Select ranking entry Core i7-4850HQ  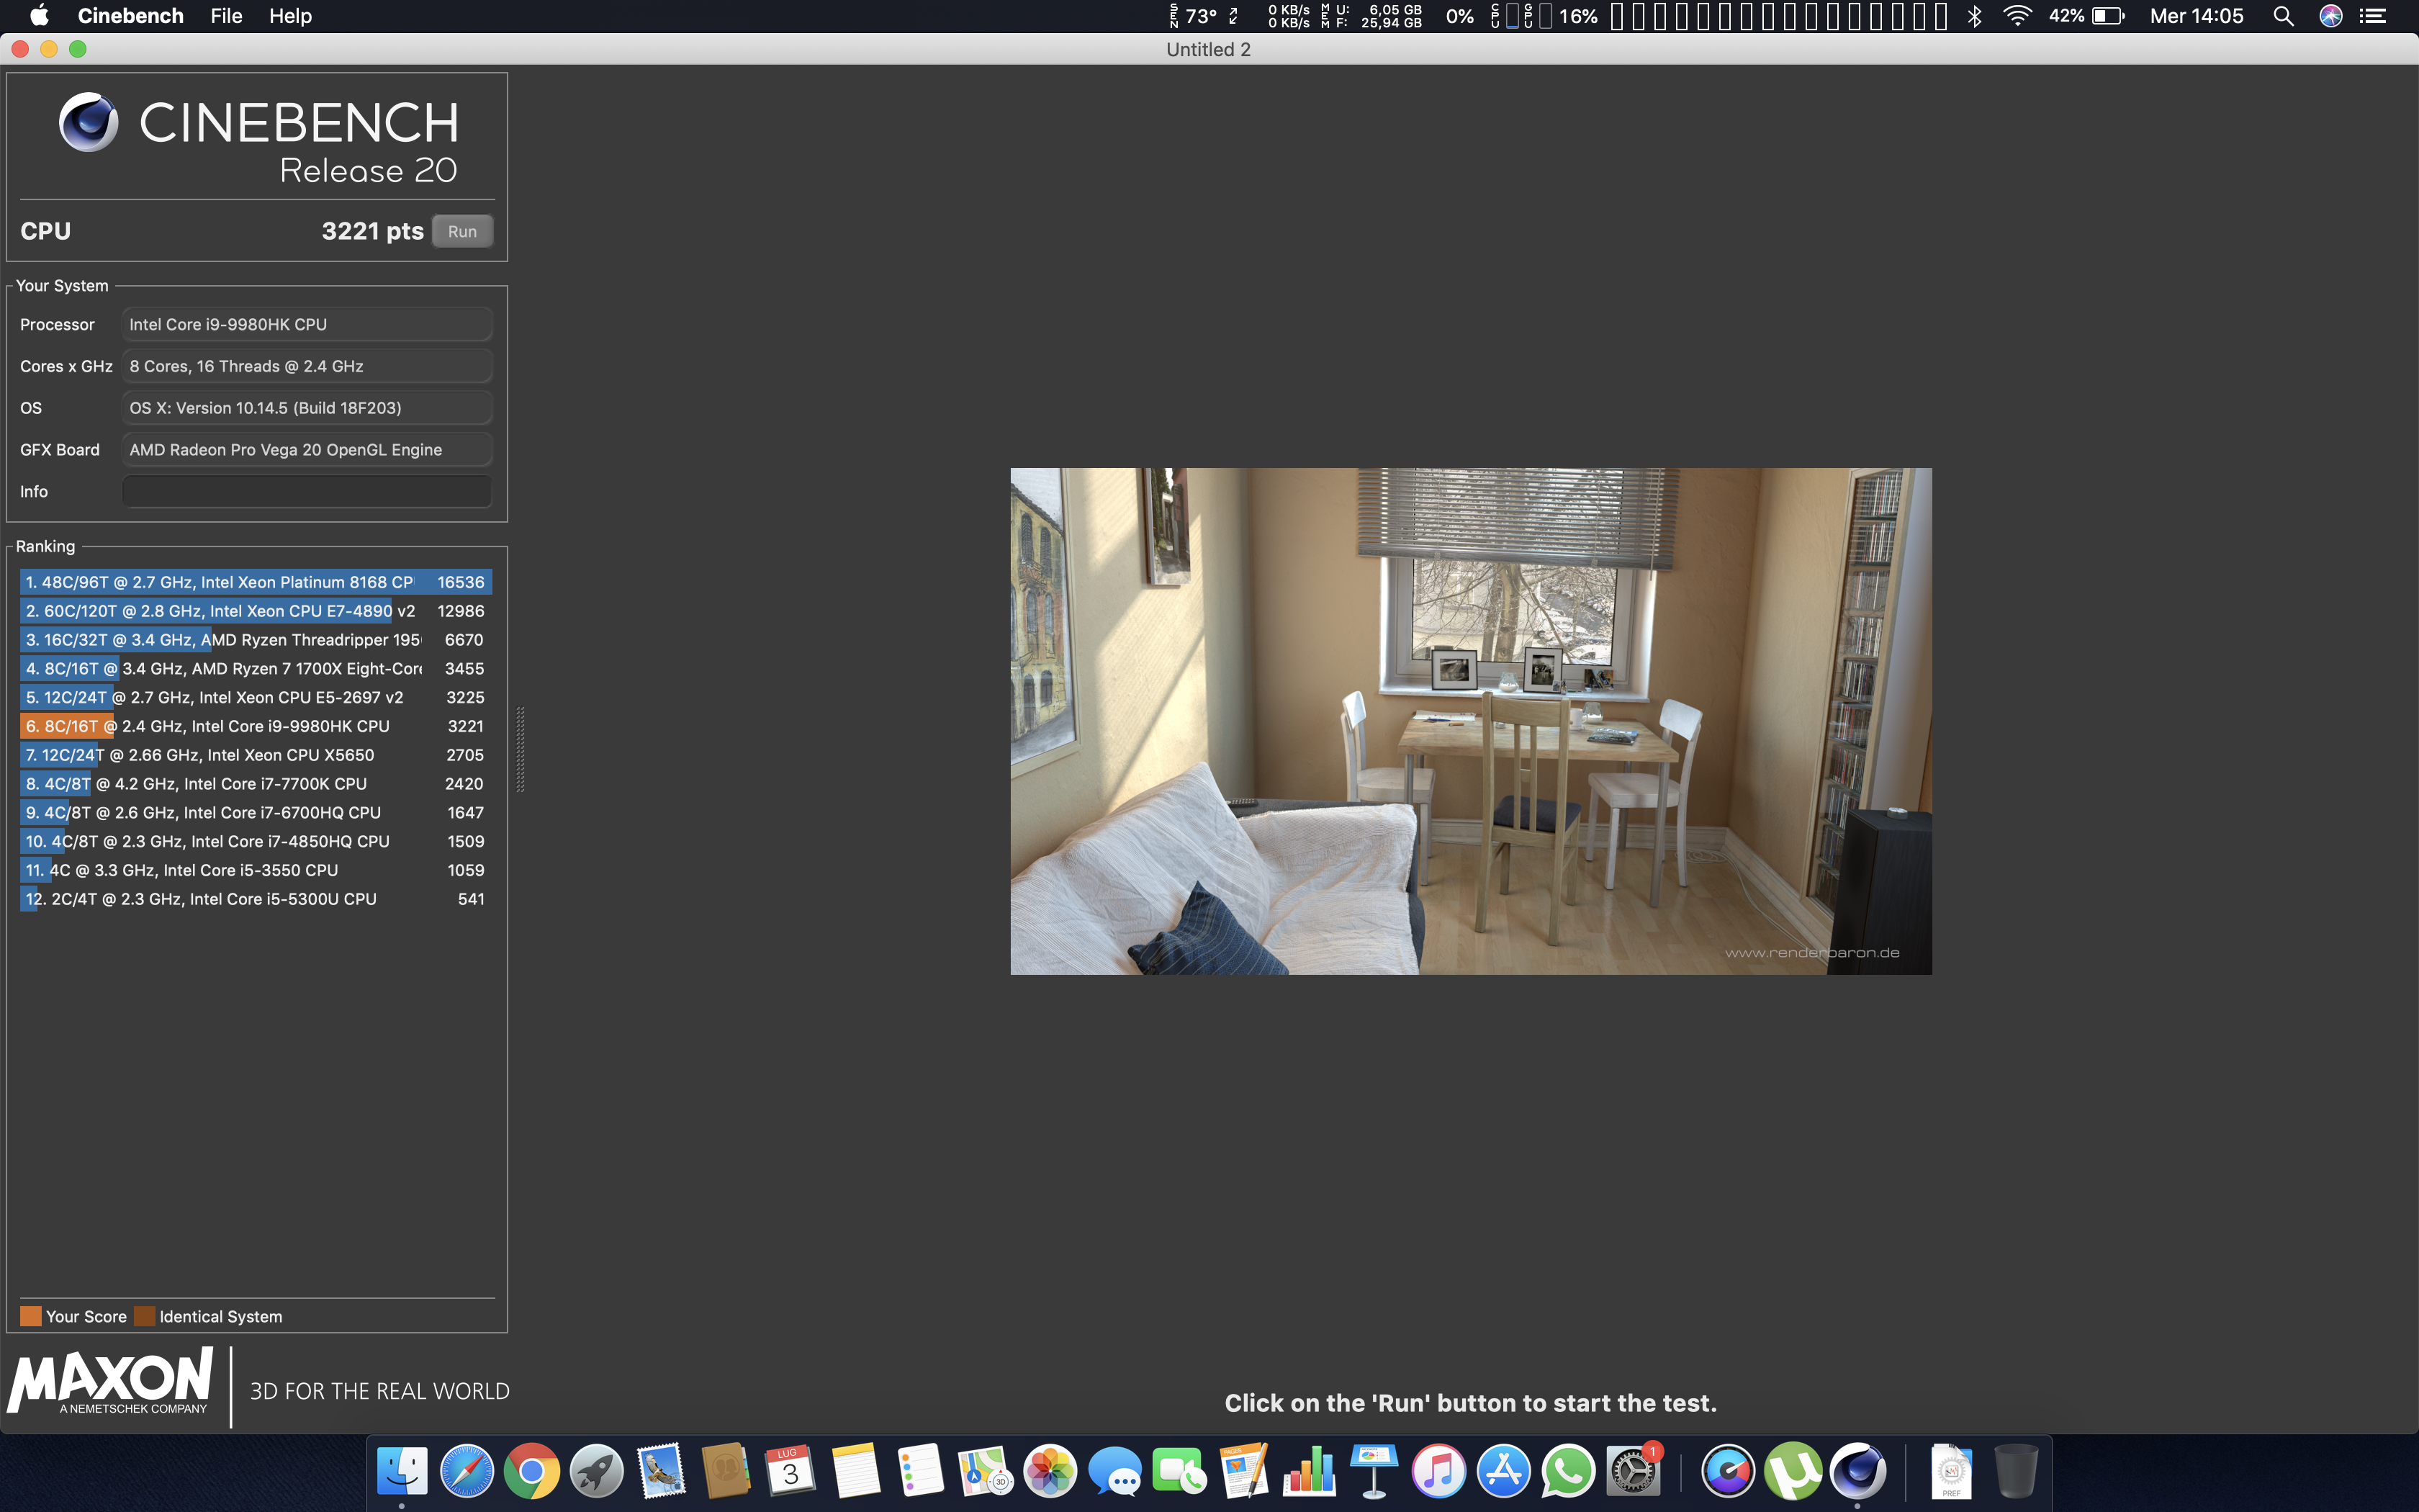point(256,842)
